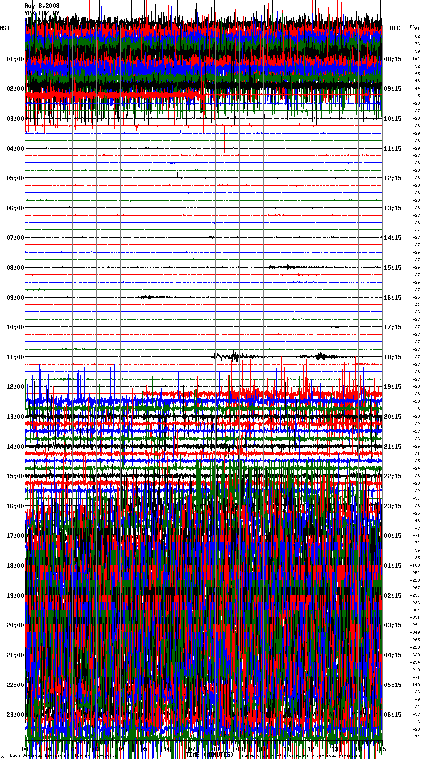Select the 21:00 MST time label
This screenshot has height=762, width=422.
tap(15, 655)
